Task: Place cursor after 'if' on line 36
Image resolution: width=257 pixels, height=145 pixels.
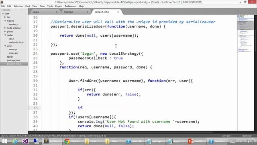Action: (82, 108)
